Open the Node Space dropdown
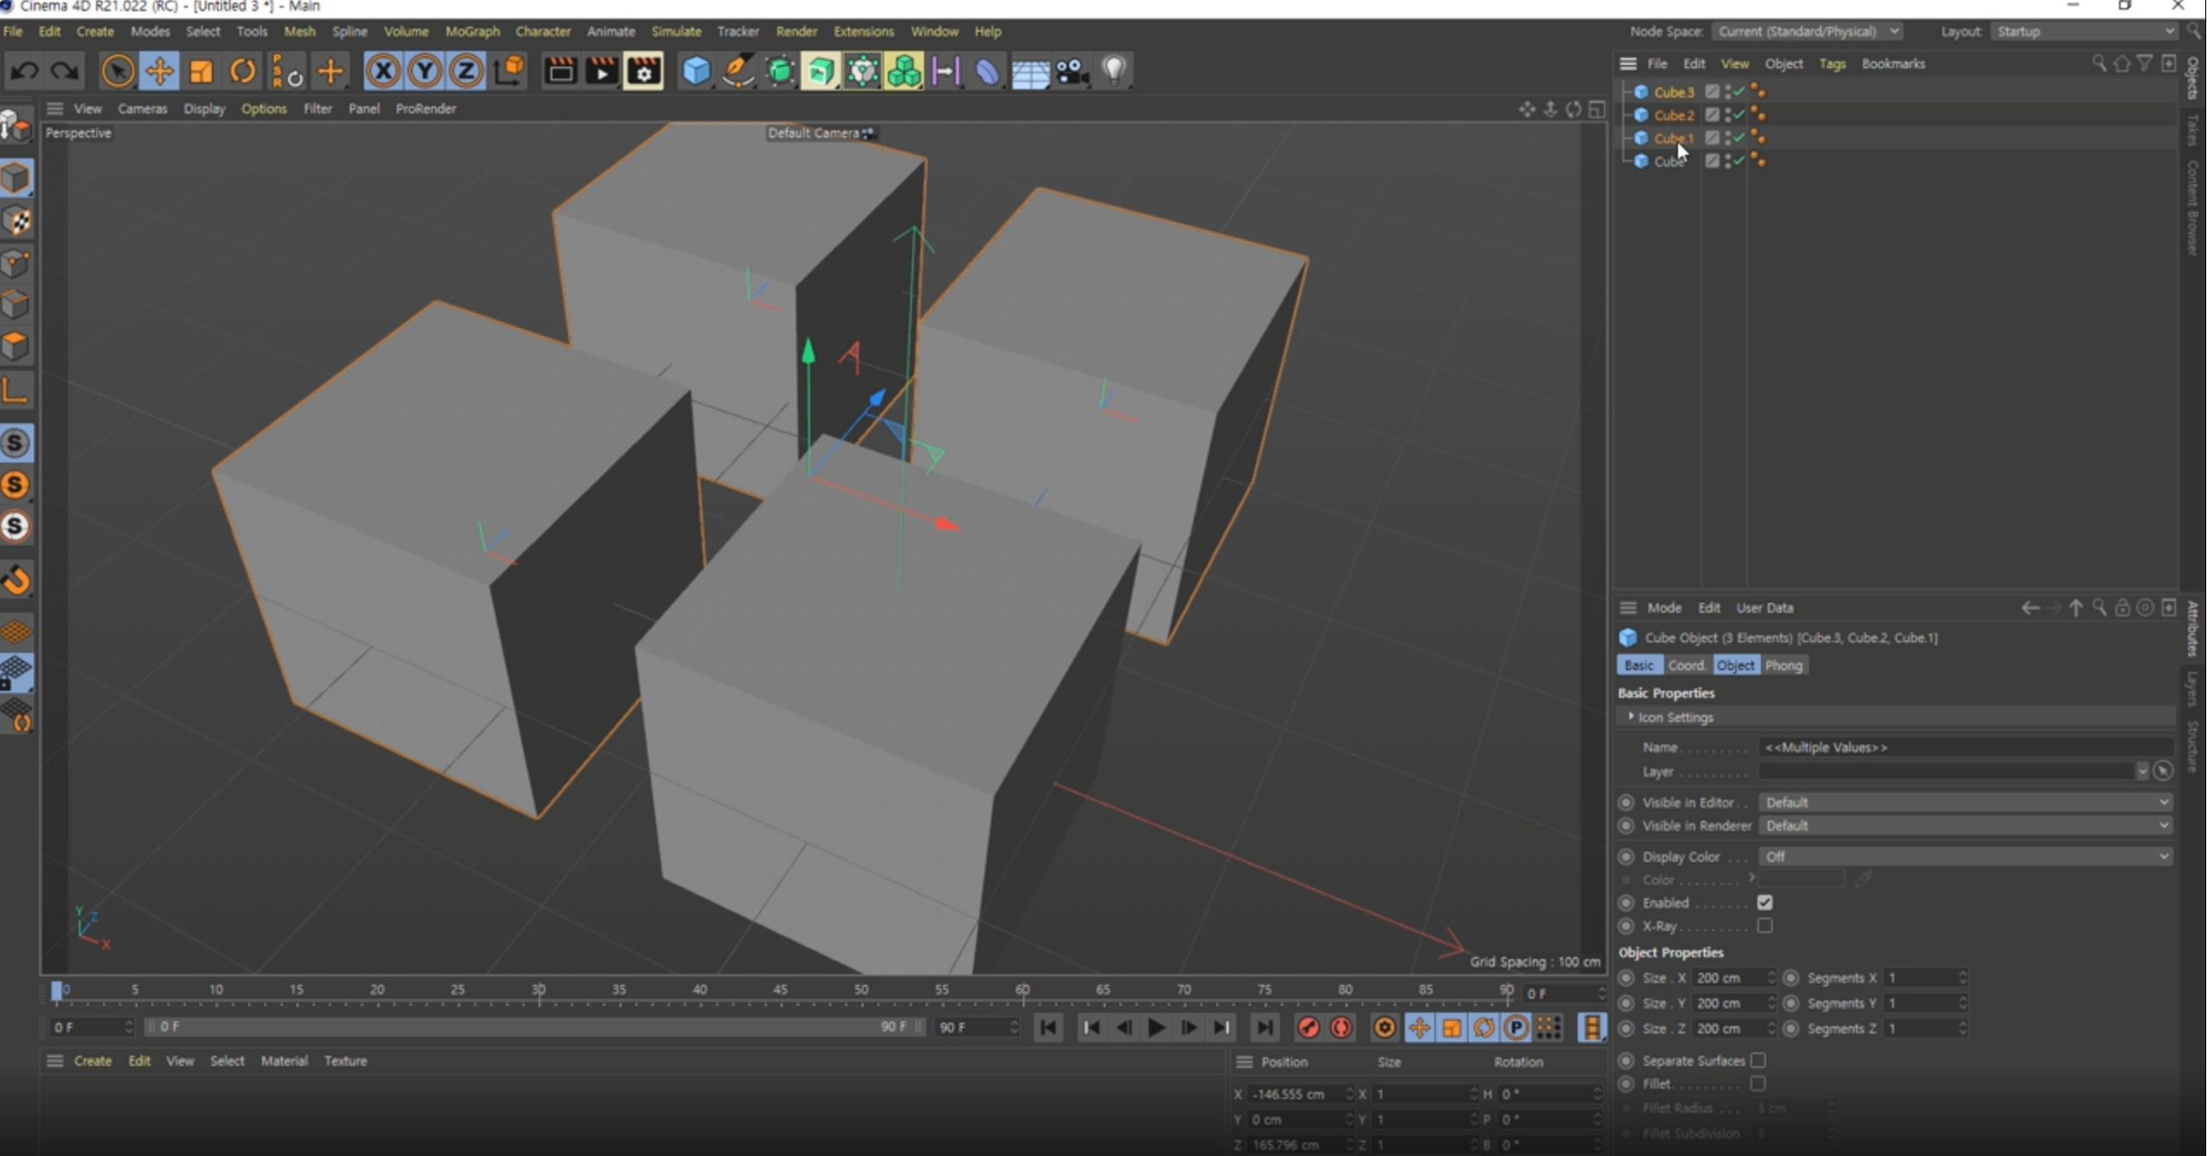Image resolution: width=2207 pixels, height=1156 pixels. click(1808, 31)
